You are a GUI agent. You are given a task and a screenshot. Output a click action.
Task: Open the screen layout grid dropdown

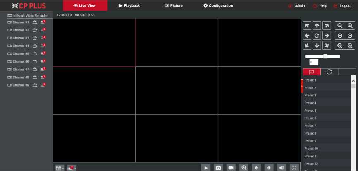[x=60, y=168]
